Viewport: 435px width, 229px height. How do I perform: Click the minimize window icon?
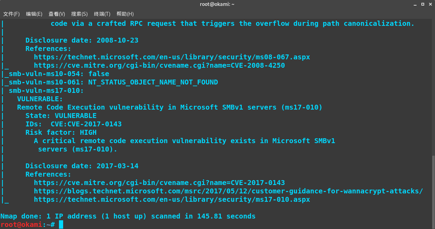coord(415,4)
